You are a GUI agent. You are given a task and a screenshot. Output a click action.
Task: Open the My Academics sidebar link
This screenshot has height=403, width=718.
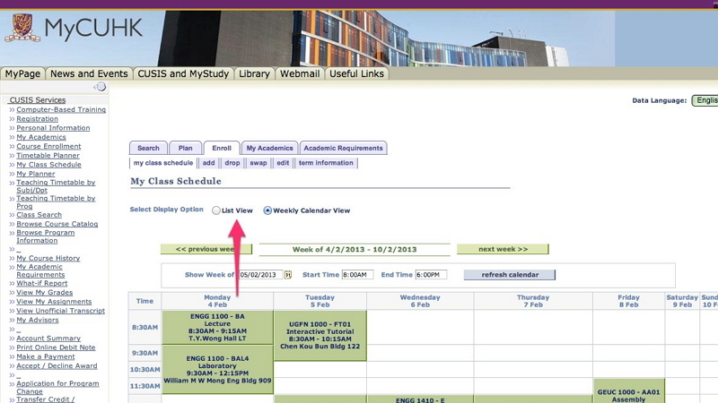[x=41, y=137]
